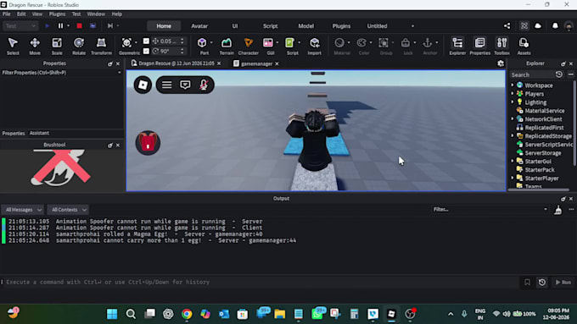
Task: Open command history button in command bar
Action: click(x=542, y=283)
